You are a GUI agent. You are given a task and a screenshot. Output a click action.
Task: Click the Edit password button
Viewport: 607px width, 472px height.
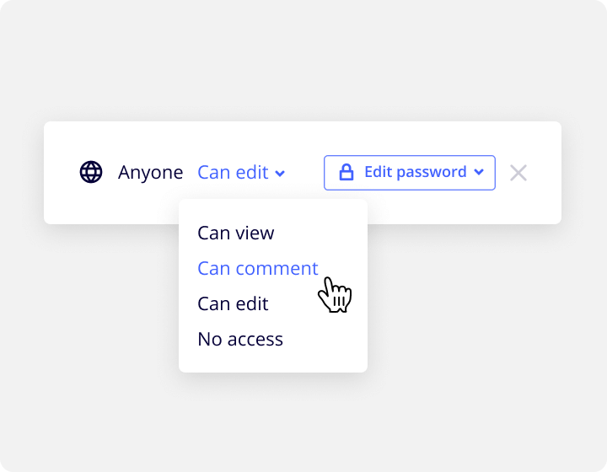click(410, 173)
